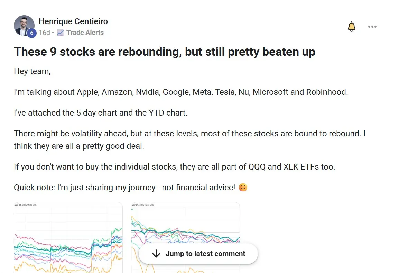The height and width of the screenshot is (273, 399).
Task: Open the Trade Alerts space link
Action: 85,33
